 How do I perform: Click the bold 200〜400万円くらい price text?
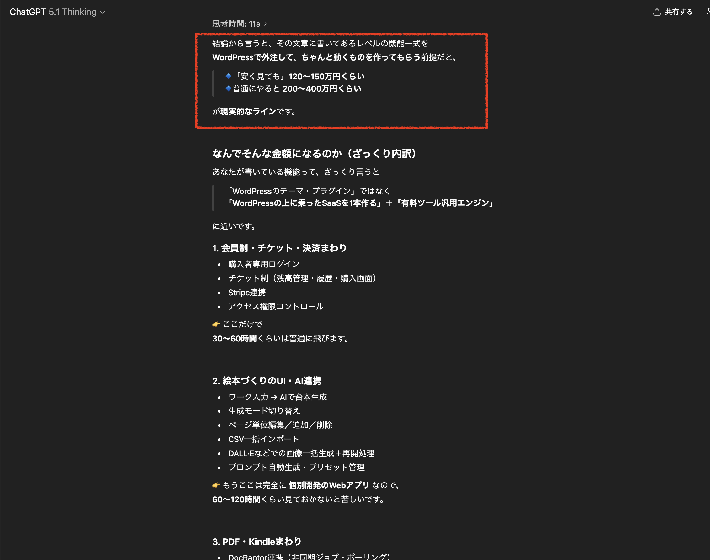[322, 88]
